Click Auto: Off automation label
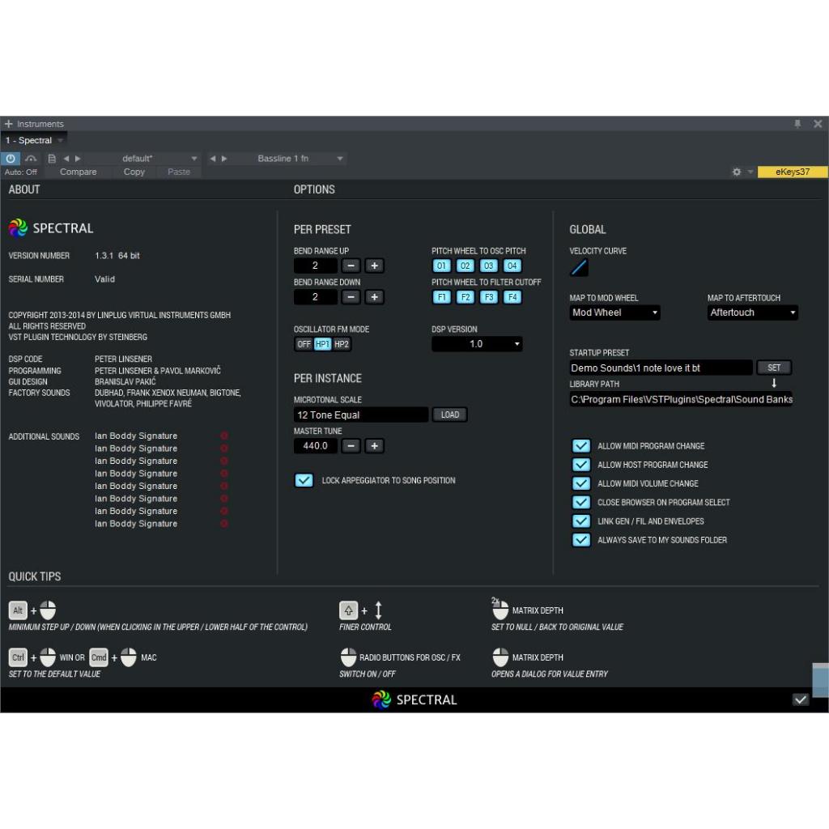Image resolution: width=829 pixels, height=829 pixels. [x=20, y=172]
